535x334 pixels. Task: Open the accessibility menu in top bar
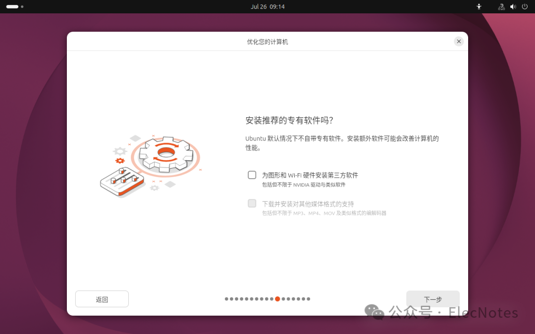(x=479, y=6)
